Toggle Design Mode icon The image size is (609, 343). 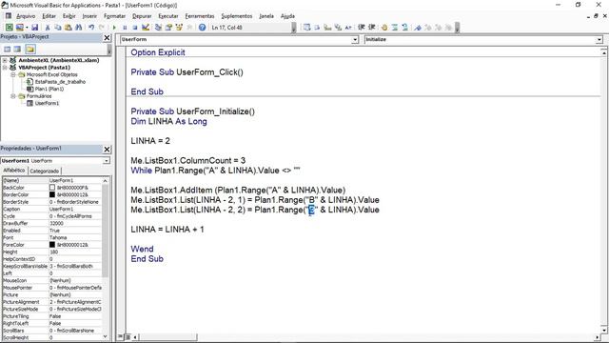146,28
